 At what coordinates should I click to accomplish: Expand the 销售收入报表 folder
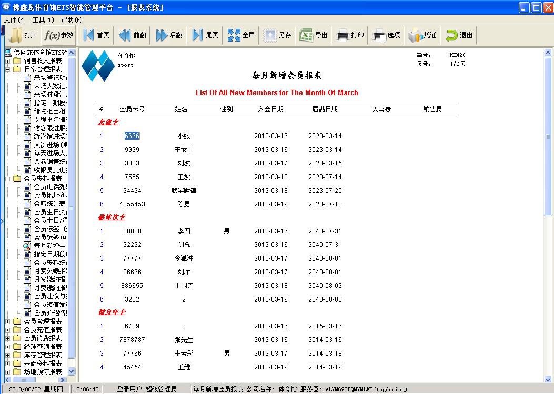pyautogui.click(x=8, y=61)
